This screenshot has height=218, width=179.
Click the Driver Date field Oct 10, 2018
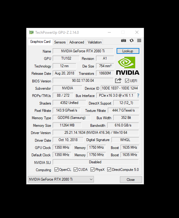pyautogui.click(x=68, y=140)
